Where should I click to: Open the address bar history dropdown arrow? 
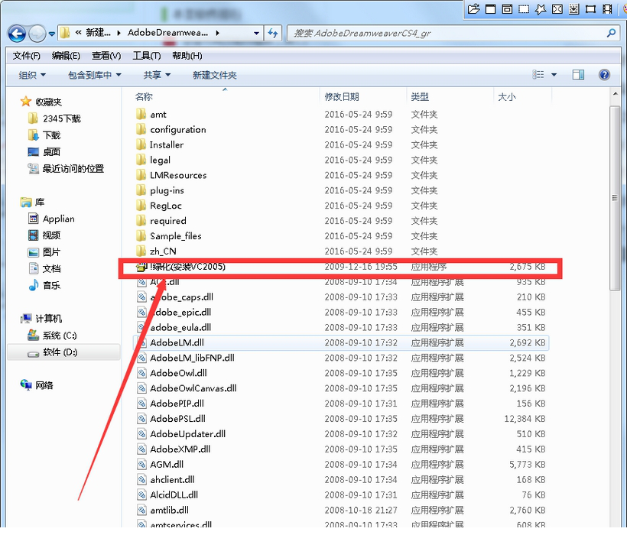point(256,33)
